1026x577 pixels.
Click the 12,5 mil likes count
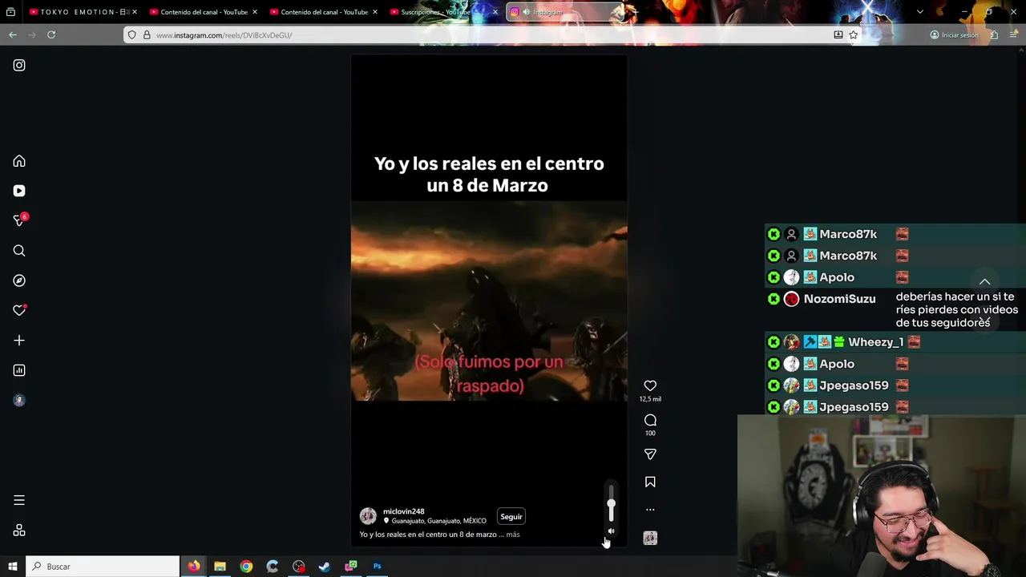coord(650,399)
